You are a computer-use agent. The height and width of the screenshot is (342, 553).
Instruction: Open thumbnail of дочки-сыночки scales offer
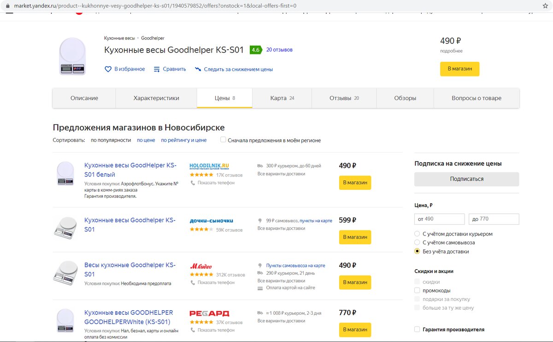coord(65,228)
